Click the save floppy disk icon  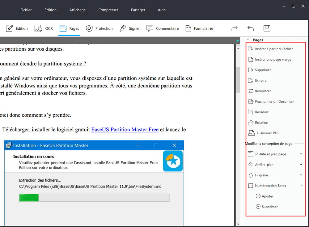tap(267, 28)
